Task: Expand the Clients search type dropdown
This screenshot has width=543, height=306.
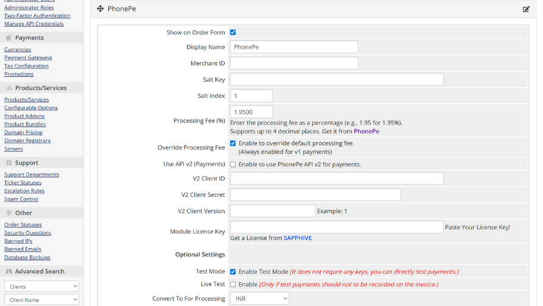Action: [x=41, y=286]
